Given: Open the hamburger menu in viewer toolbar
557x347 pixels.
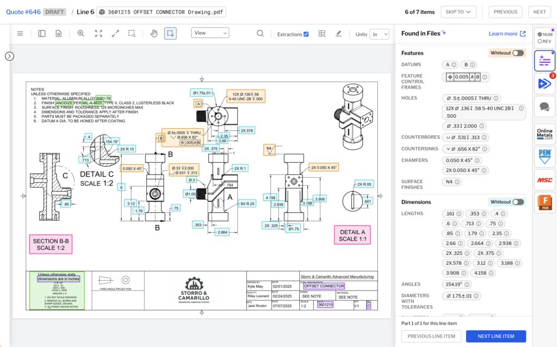Looking at the screenshot, I should point(20,34).
